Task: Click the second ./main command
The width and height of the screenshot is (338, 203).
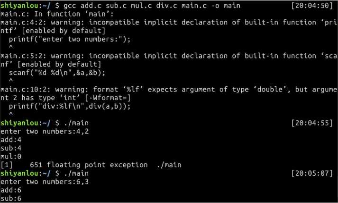Action: point(76,173)
